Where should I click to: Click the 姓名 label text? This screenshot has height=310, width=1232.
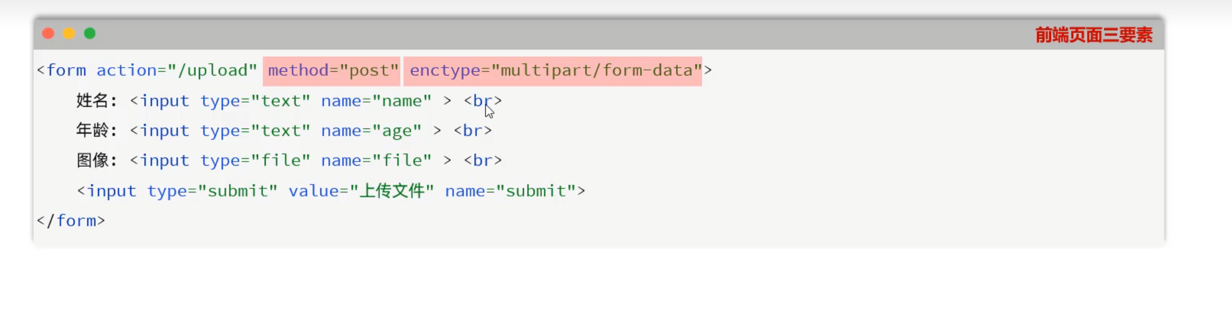tap(92, 101)
